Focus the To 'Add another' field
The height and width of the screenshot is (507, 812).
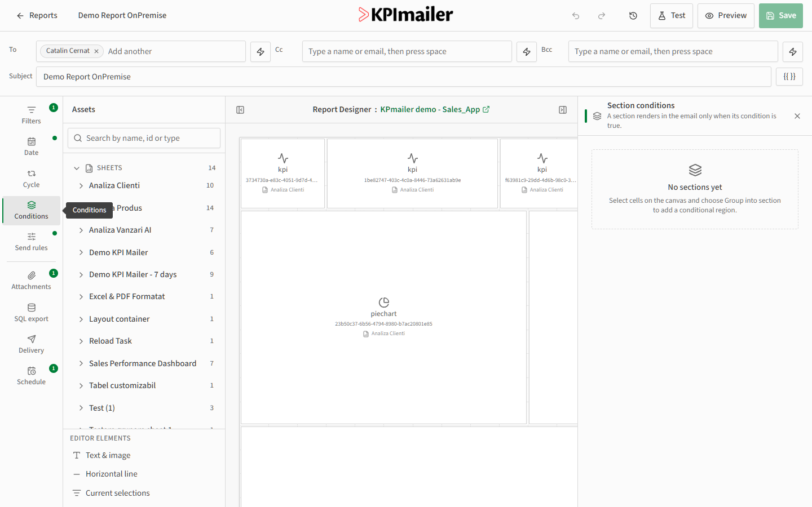(175, 51)
